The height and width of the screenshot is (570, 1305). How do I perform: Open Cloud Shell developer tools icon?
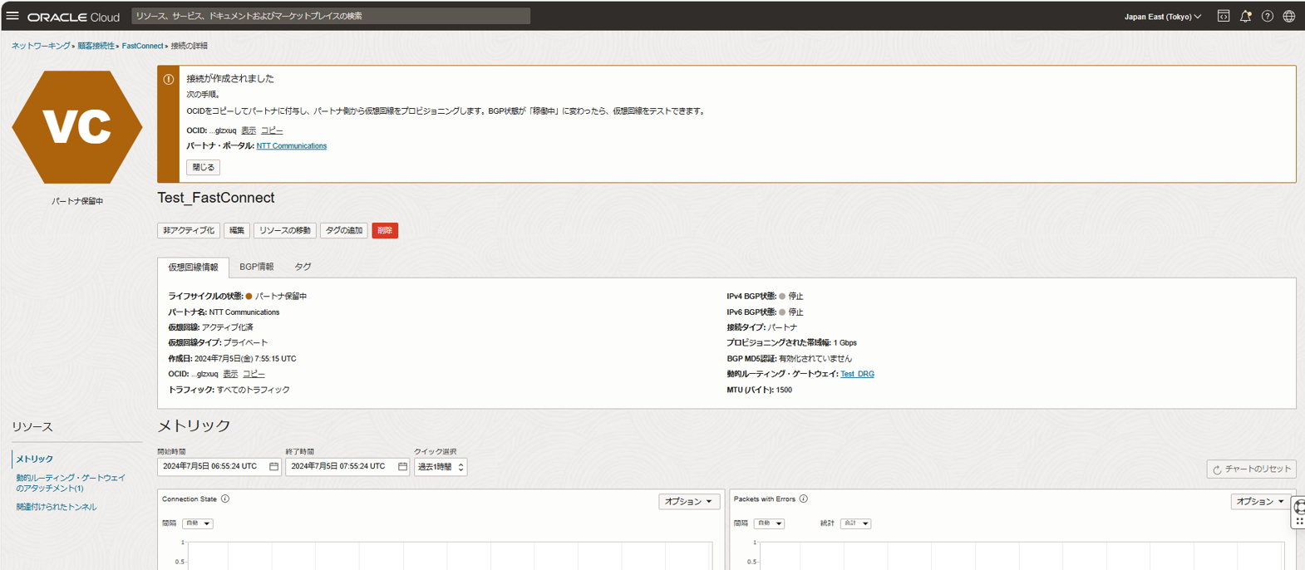1224,16
